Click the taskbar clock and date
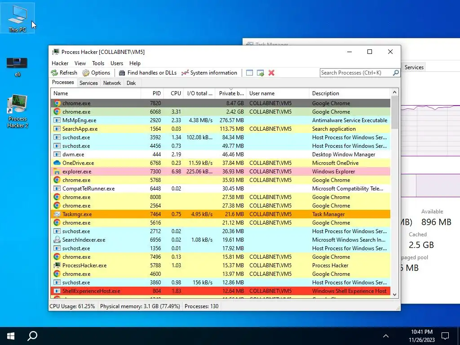This screenshot has width=460, height=345. coord(421,336)
